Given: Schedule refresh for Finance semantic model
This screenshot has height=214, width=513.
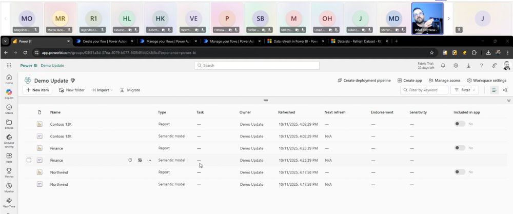Looking at the screenshot, I should click(140, 160).
